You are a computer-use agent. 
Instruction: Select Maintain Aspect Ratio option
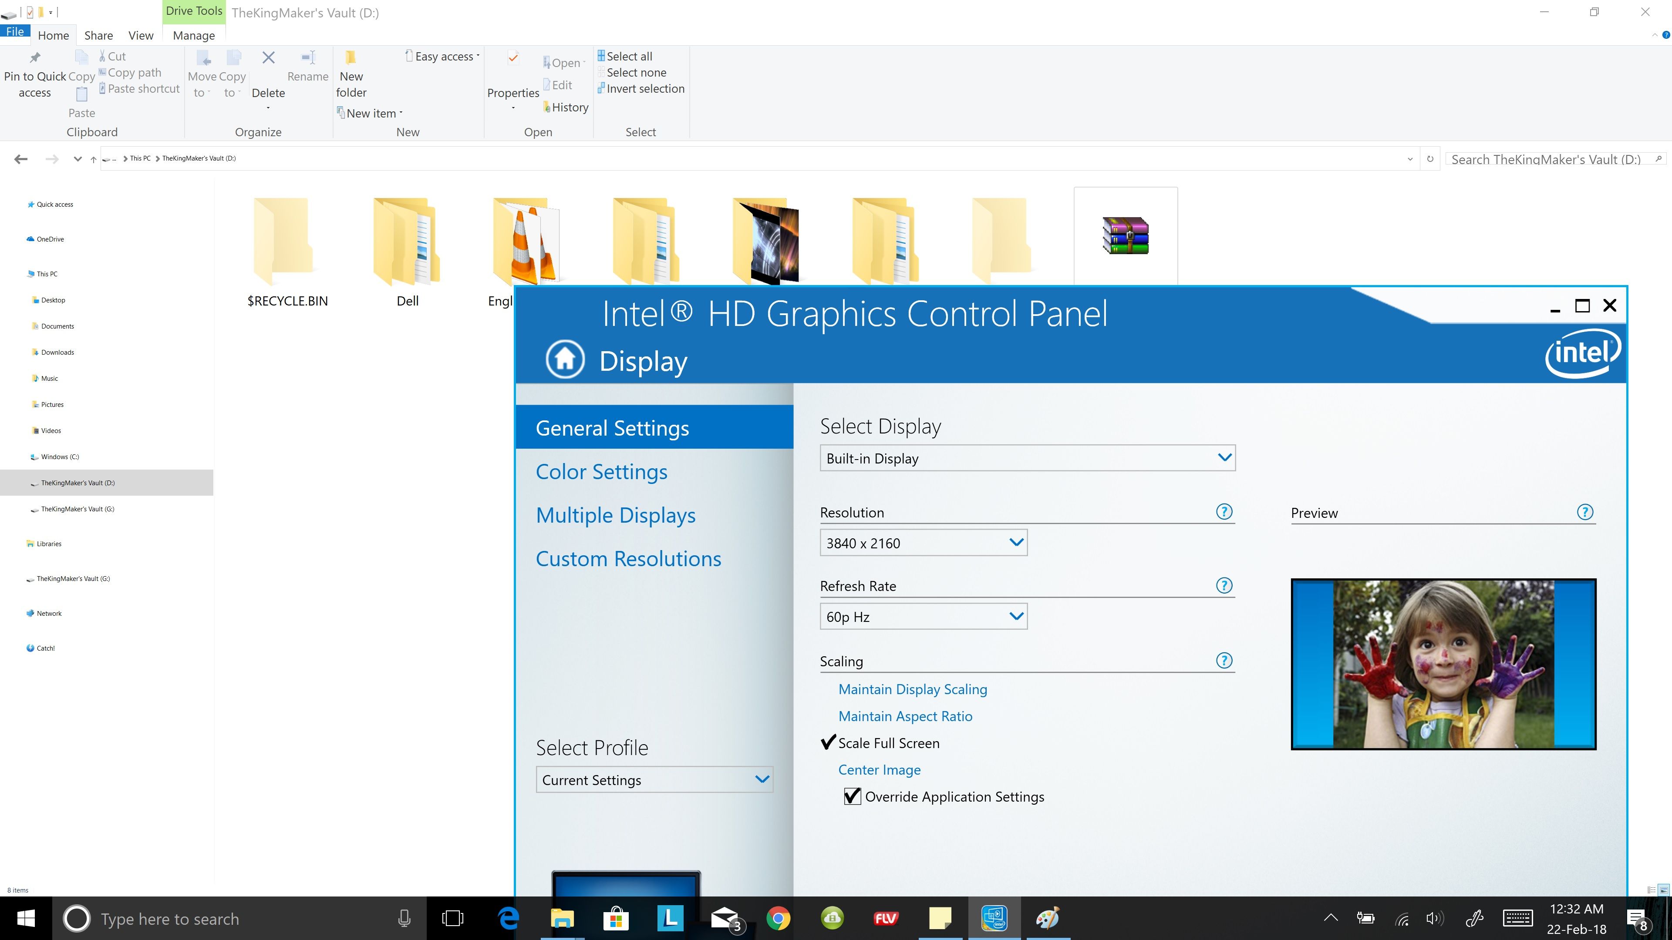[905, 716]
